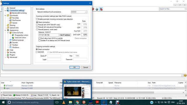Viewport: 187px width, 105px height.
Task: Expand the Advanced tree node
Action: pos(5,57)
